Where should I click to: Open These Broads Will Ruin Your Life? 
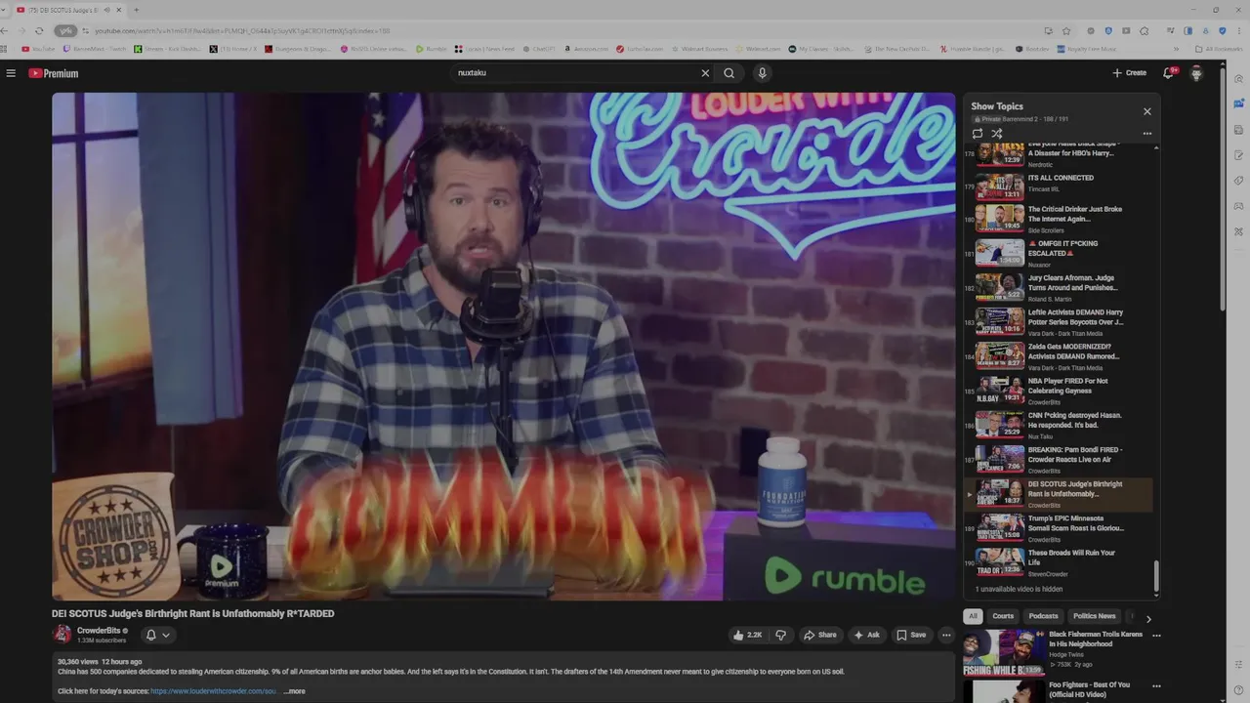[x=1060, y=561]
